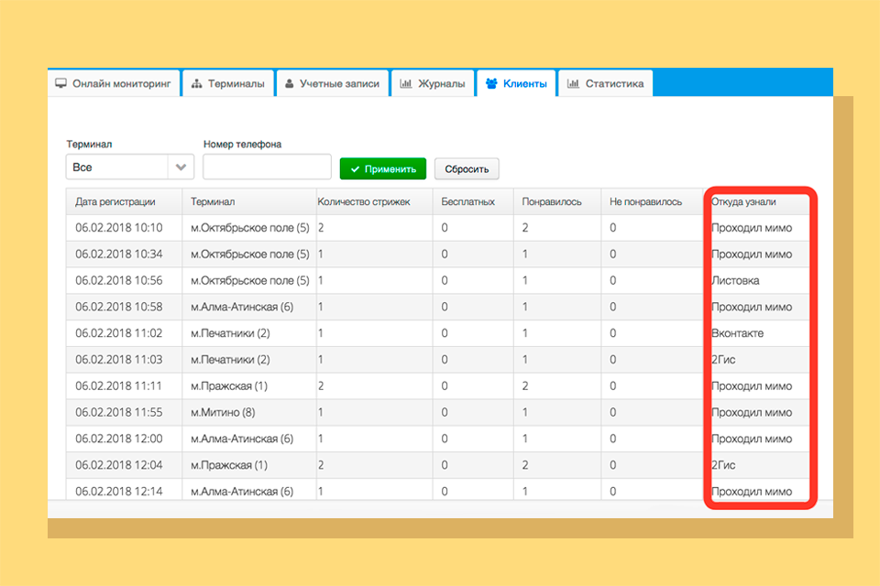Click the checkmark icon in Применить button
The width and height of the screenshot is (880, 586).
pyautogui.click(x=354, y=168)
